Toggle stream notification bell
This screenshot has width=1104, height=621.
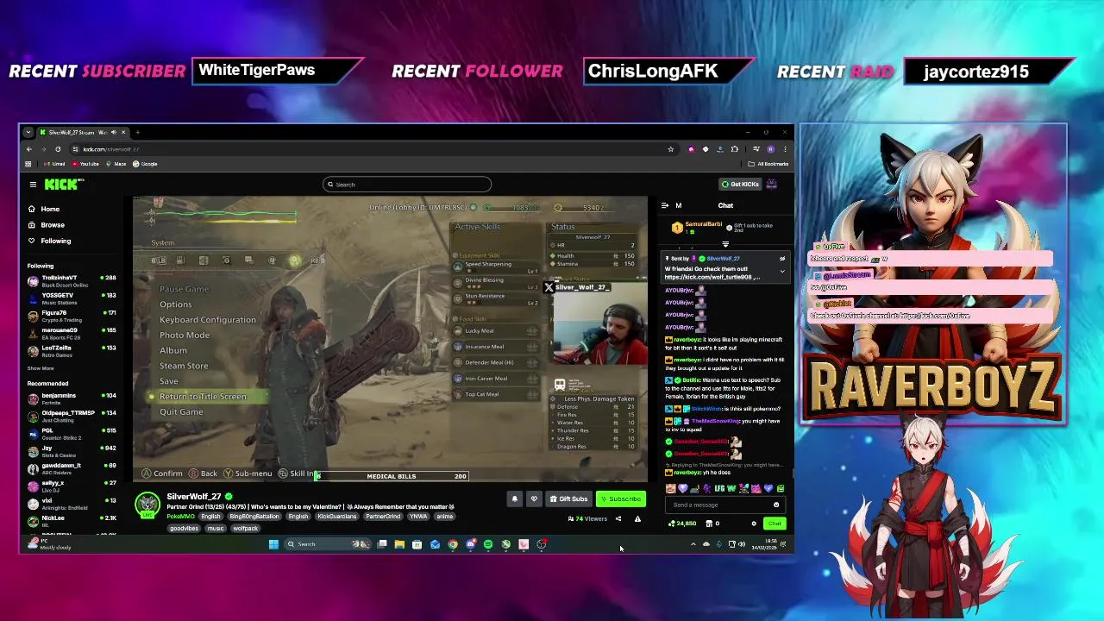click(515, 499)
